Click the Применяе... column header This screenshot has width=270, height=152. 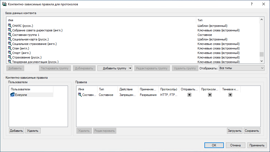pos(148,89)
